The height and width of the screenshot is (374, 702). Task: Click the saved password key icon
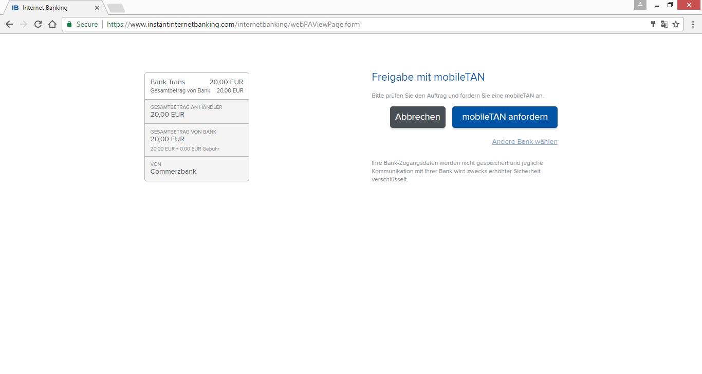[x=653, y=24]
